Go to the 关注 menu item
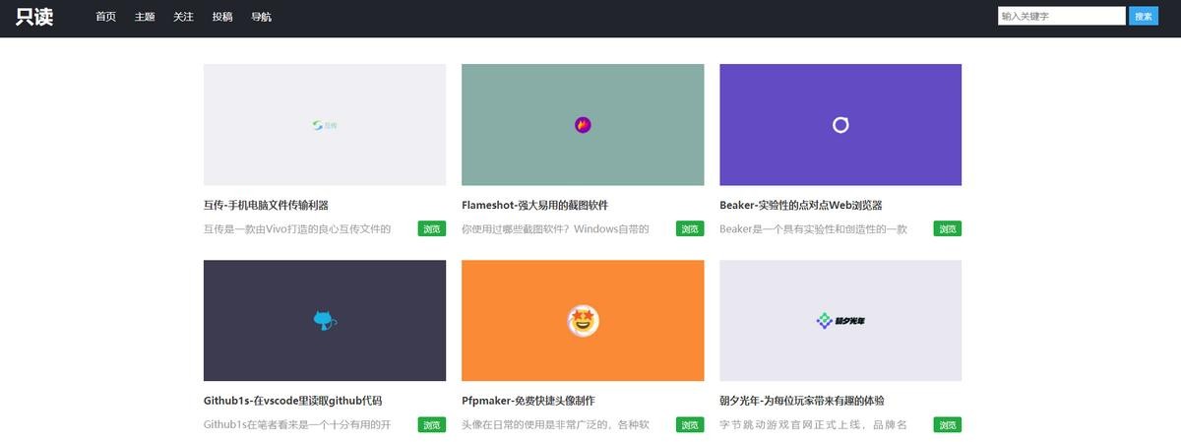 [x=183, y=17]
